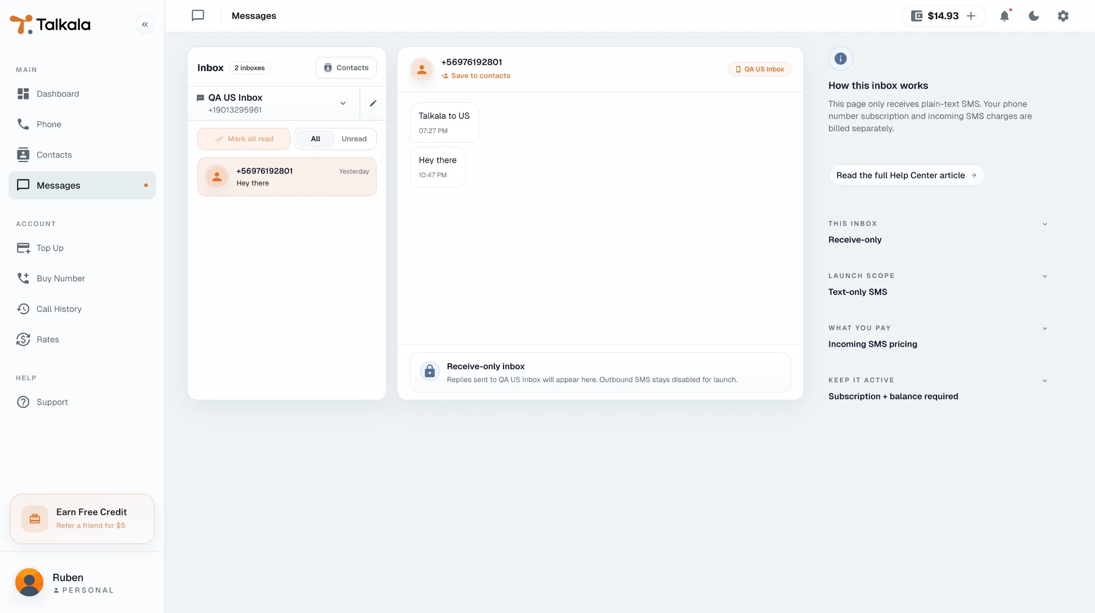Click the Dashboard grid icon

(23, 94)
